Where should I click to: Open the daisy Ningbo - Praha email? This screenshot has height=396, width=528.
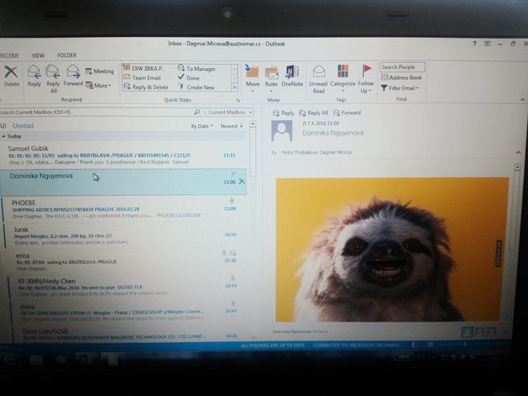click(128, 312)
